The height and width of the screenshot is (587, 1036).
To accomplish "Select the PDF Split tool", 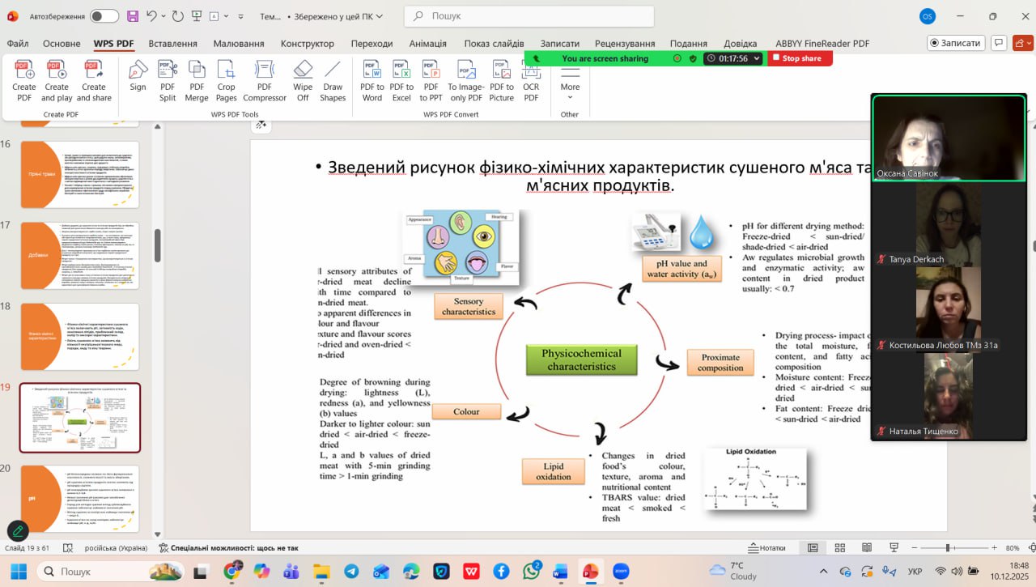I will [x=168, y=81].
